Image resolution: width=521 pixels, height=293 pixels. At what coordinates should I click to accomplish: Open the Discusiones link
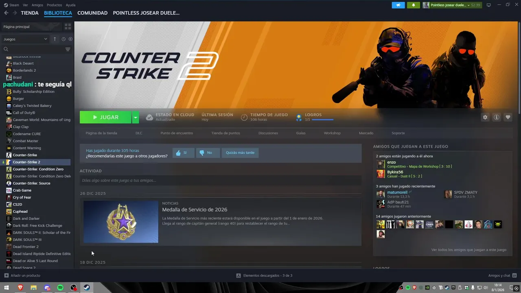click(x=268, y=133)
